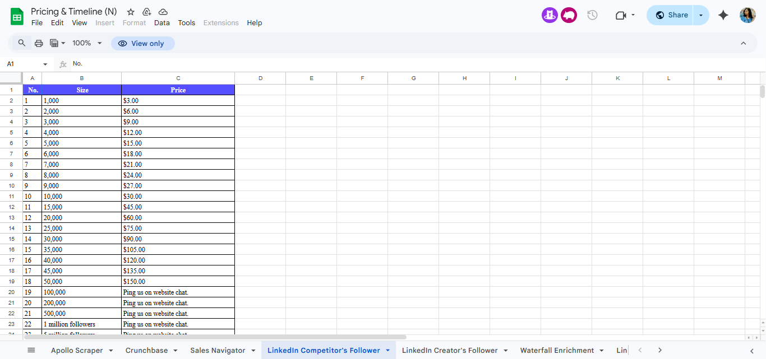Open the all sheets list icon
The height and width of the screenshot is (359, 766).
(31, 350)
